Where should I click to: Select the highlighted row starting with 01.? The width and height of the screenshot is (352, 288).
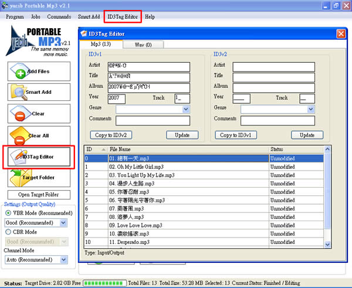click(x=204, y=158)
